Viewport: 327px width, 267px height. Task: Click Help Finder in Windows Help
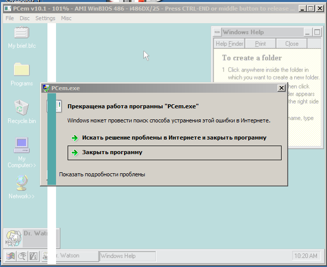[230, 44]
